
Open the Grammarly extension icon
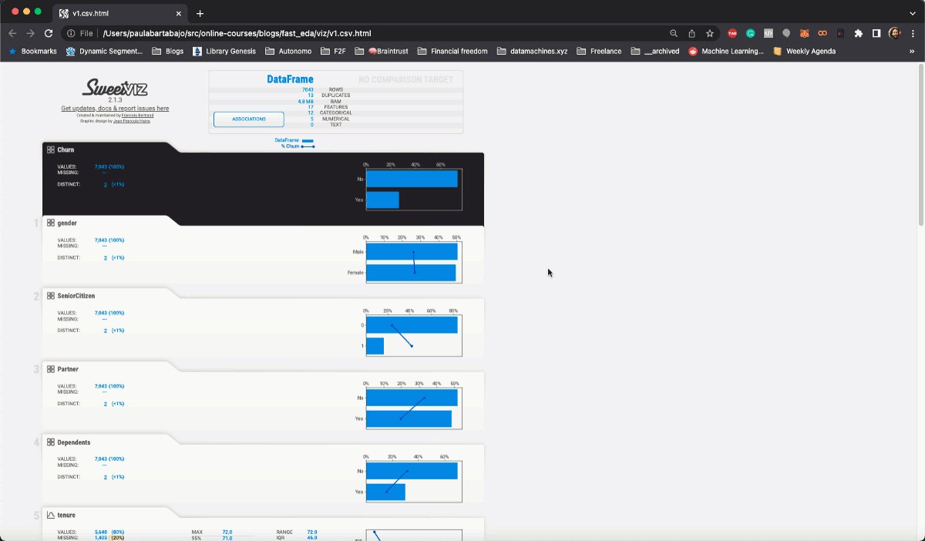(750, 33)
